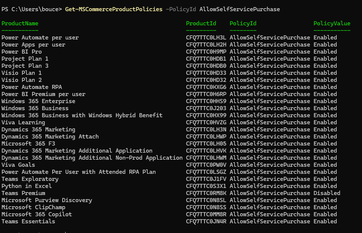The width and height of the screenshot is (362, 233).
Task: Click the Disabled value for Teams Premium
Action: (x=327, y=193)
